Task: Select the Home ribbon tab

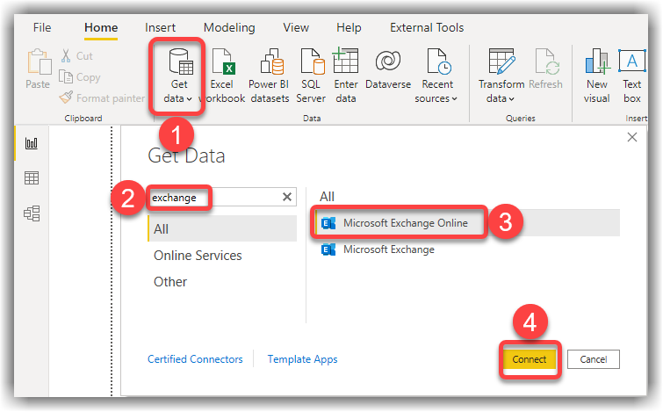Action: [101, 27]
